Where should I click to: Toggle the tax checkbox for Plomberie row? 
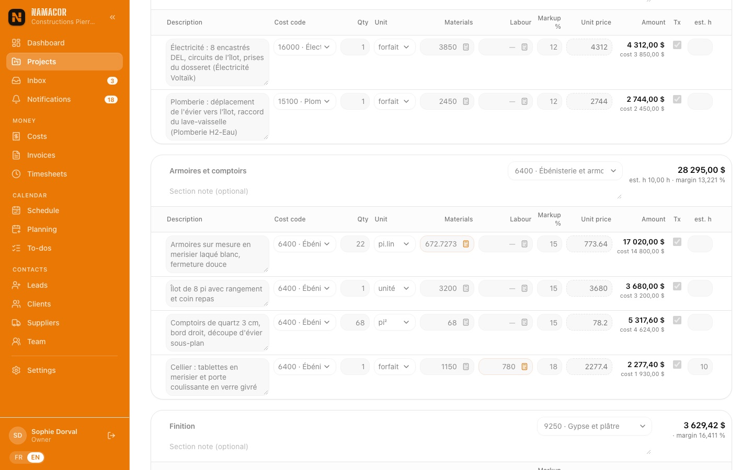(x=677, y=99)
